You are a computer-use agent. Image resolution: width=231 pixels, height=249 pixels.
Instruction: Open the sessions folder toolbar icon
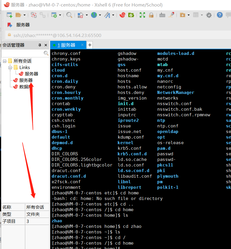pyautogui.click(x=18, y=15)
